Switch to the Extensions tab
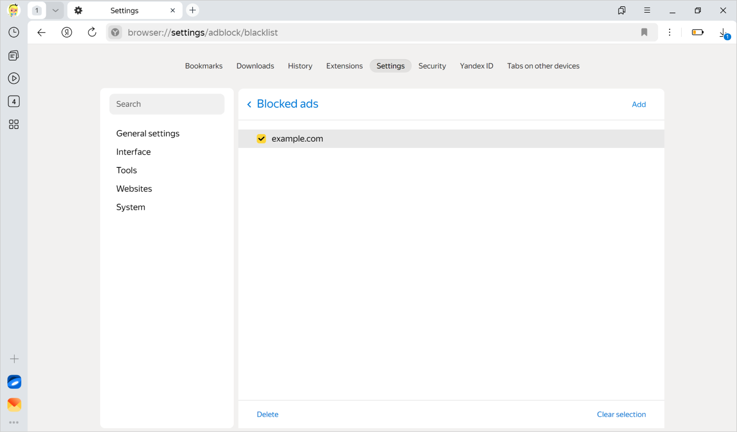Viewport: 737px width, 432px height. click(x=344, y=66)
